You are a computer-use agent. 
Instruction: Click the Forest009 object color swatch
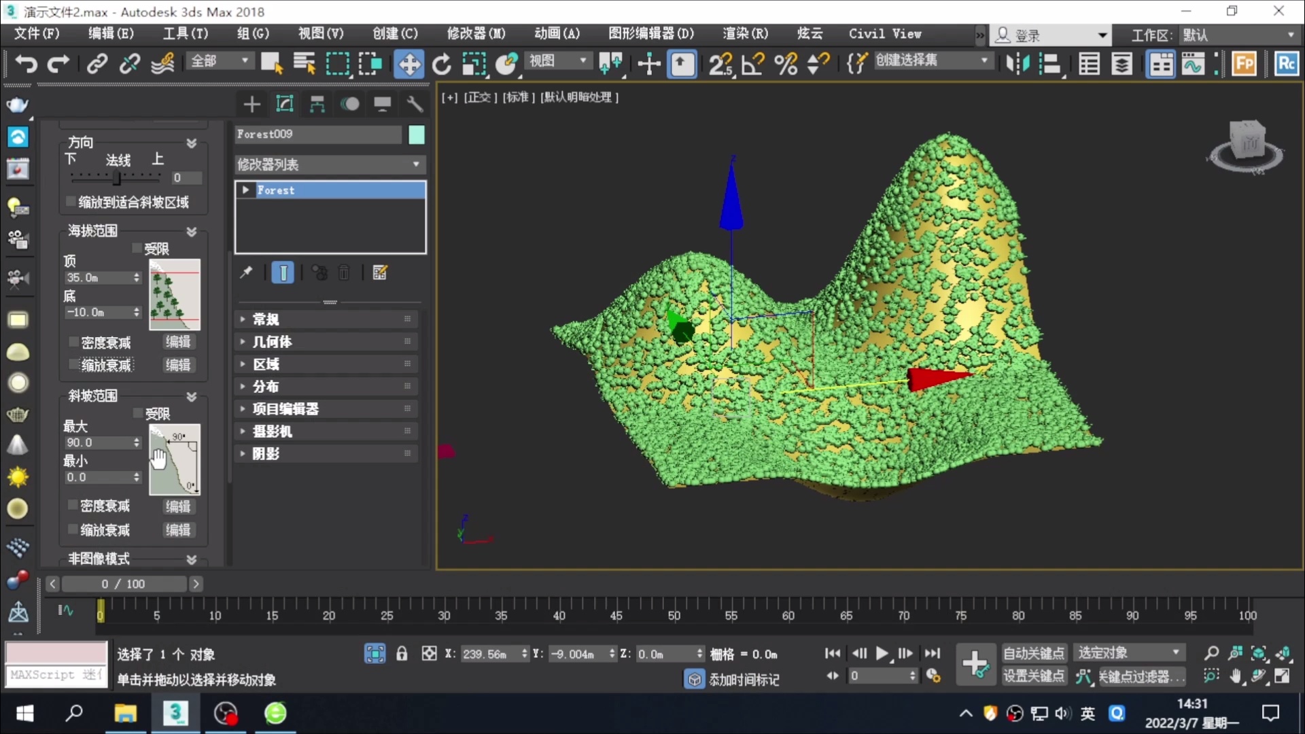tap(417, 135)
